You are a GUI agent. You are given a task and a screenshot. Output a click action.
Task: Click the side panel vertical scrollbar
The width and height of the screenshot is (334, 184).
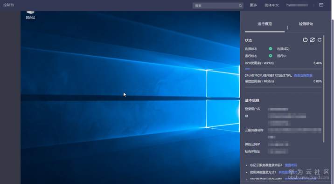click(x=324, y=89)
